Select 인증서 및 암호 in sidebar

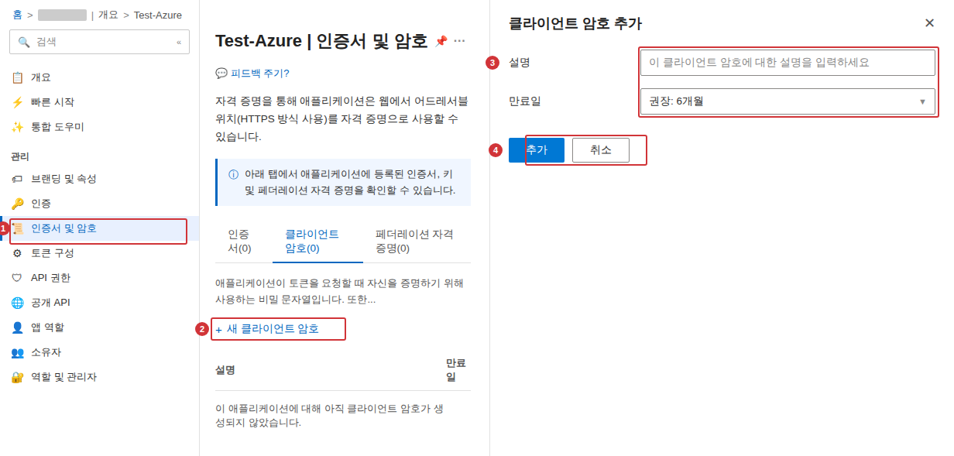99,228
